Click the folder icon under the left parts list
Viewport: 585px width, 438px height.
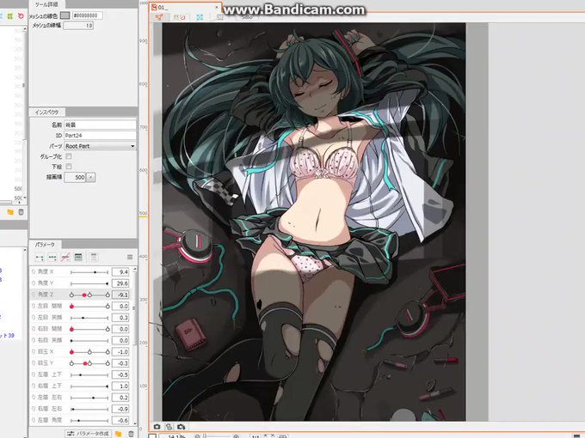[10, 212]
